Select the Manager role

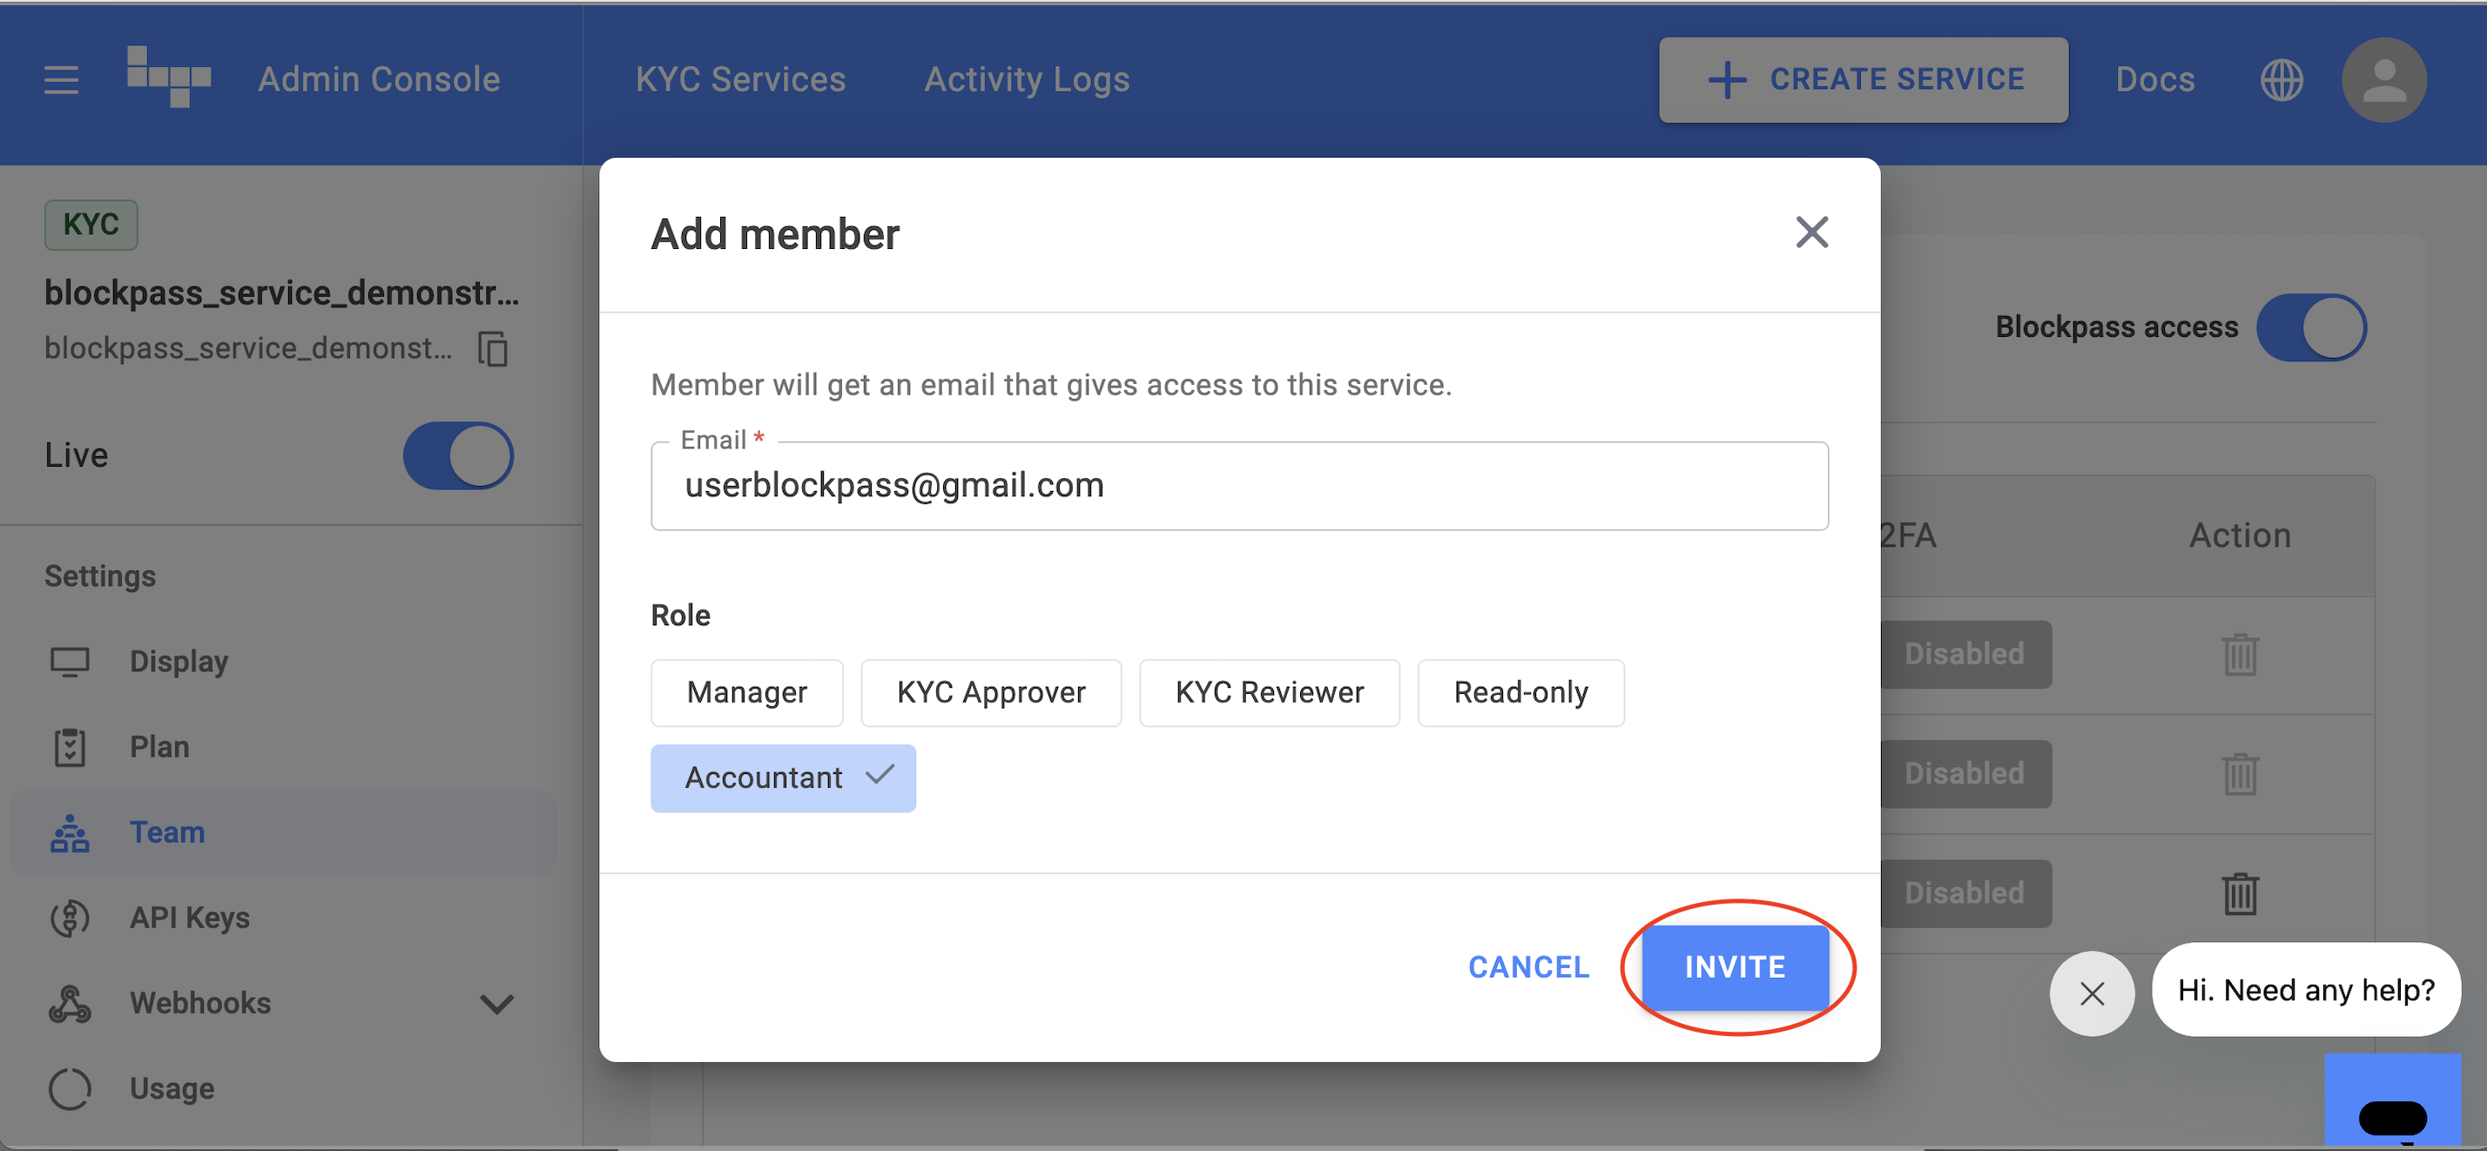click(746, 692)
